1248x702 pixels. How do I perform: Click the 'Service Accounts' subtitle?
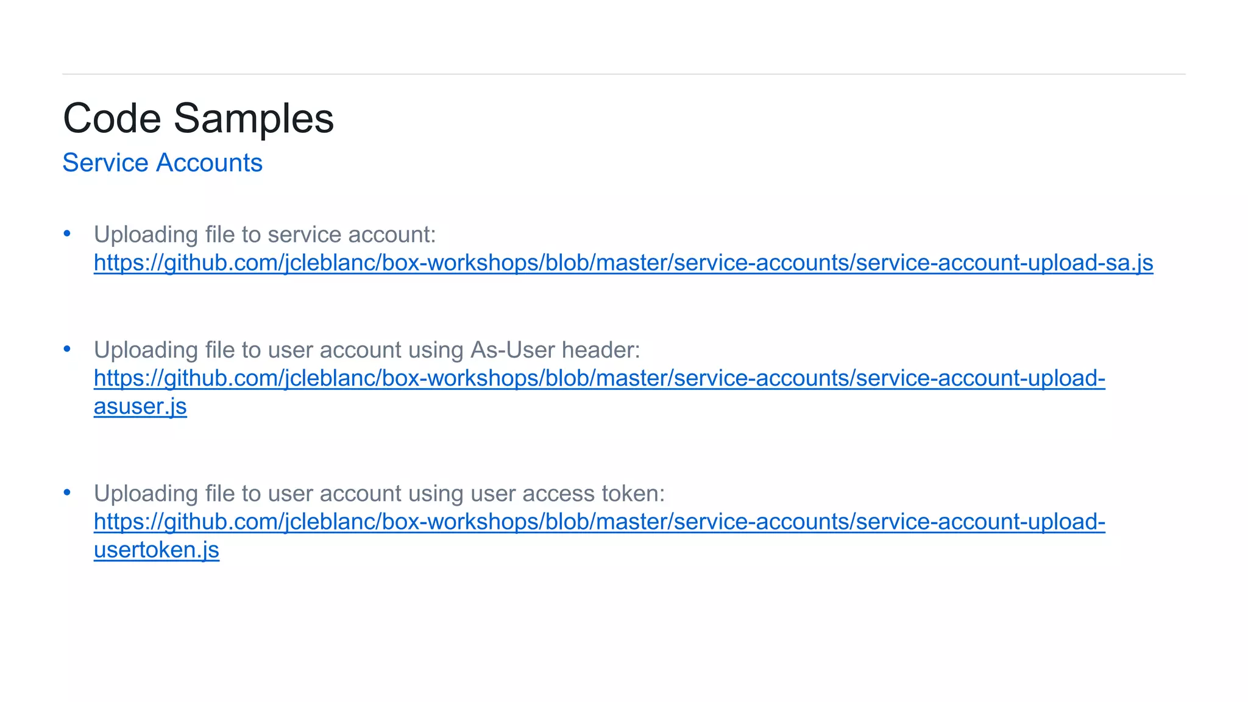(162, 163)
